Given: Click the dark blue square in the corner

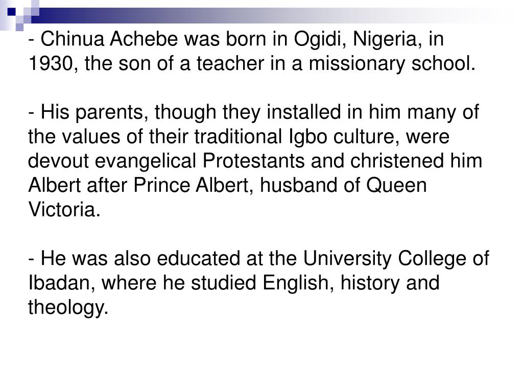Looking at the screenshot, I should (x=12, y=12).
